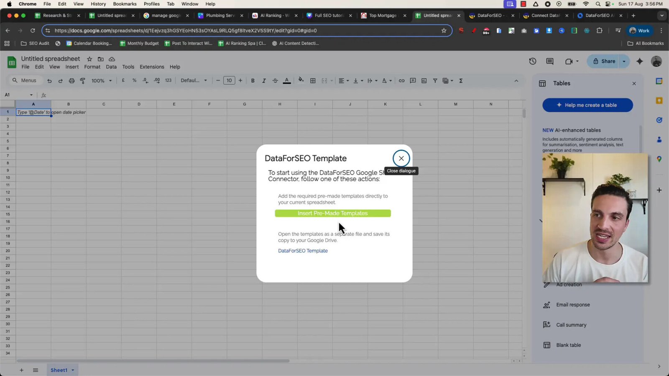Open the Sheet1 tab dropdown arrow

73,370
